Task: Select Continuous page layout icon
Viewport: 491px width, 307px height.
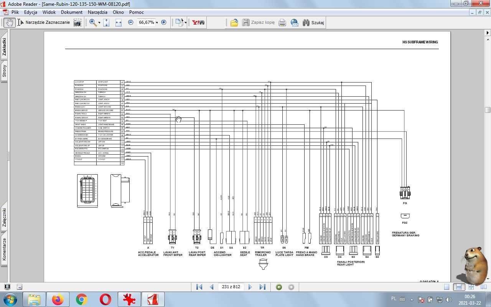Action: [x=458, y=287]
